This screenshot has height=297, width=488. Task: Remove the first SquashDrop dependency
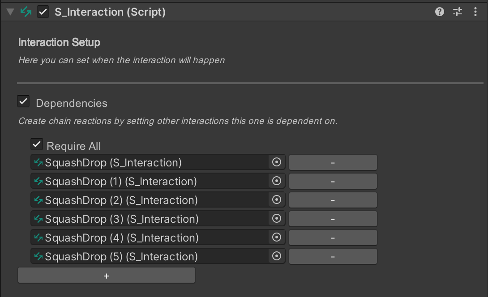coord(333,162)
